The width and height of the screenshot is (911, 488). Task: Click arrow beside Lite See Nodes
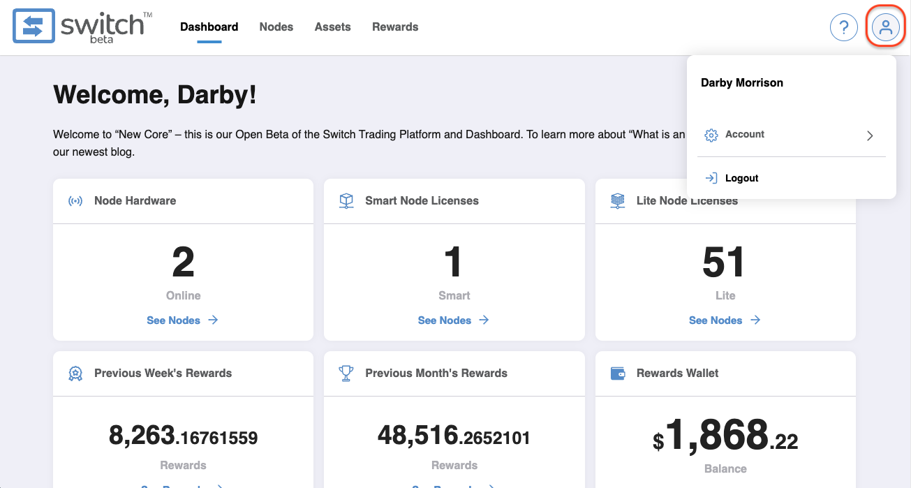point(755,320)
